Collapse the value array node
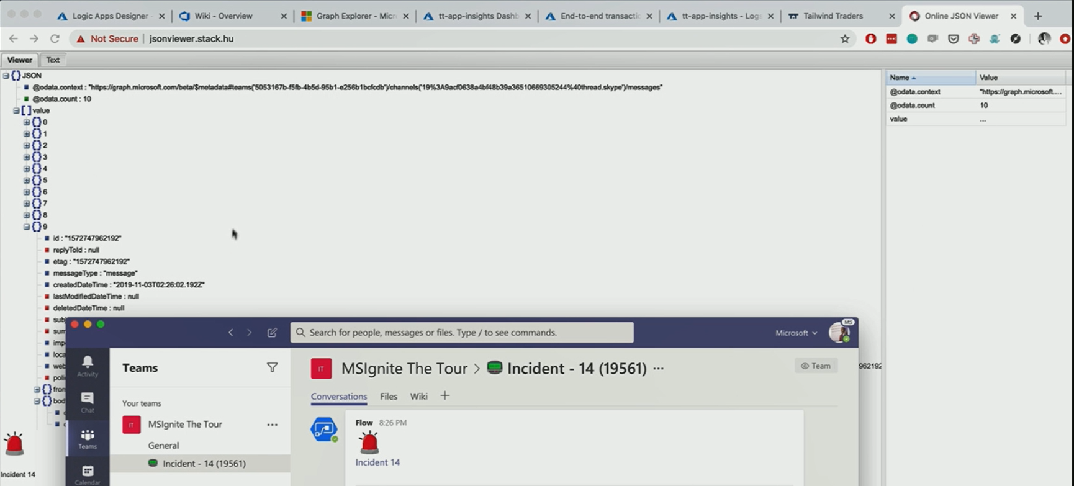This screenshot has width=1074, height=486. click(16, 110)
